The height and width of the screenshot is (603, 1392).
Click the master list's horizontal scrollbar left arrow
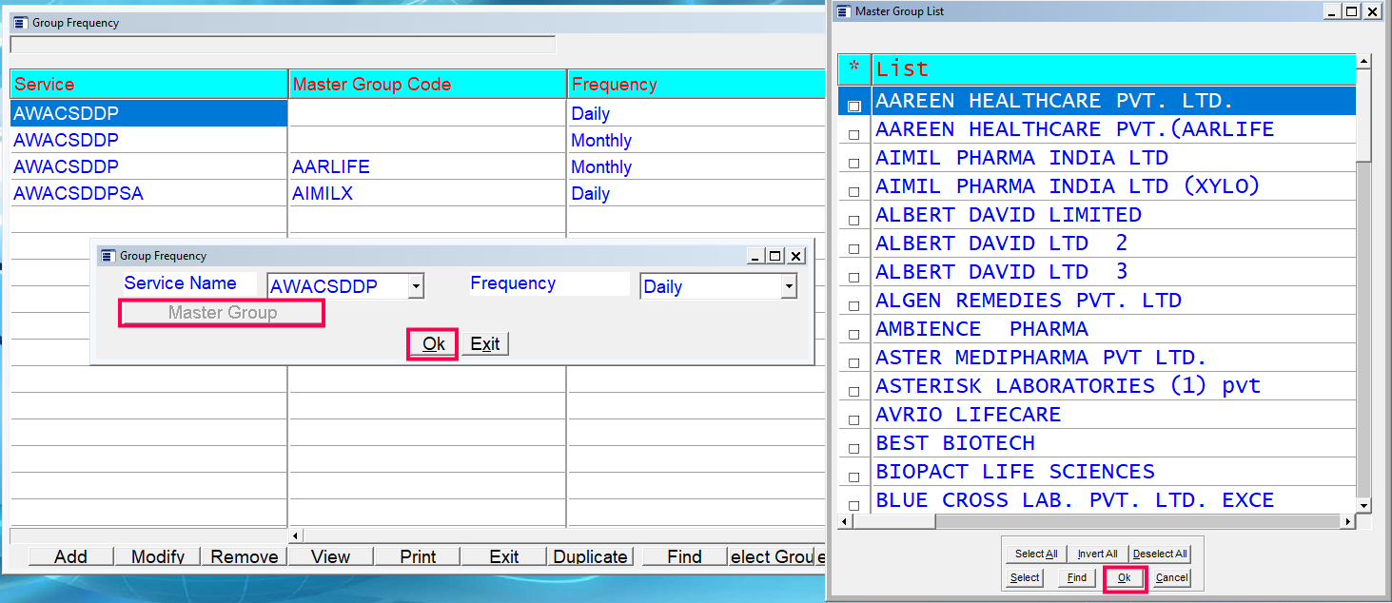[x=845, y=521]
